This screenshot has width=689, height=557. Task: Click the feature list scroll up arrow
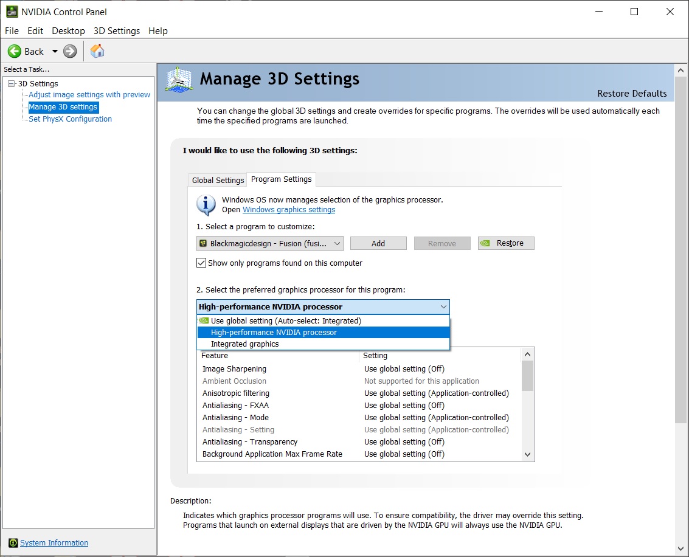(x=528, y=354)
